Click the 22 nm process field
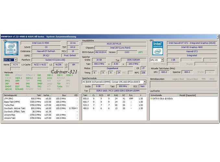Image resolution: width=220 pixels, height=162 pixels. [73, 43]
